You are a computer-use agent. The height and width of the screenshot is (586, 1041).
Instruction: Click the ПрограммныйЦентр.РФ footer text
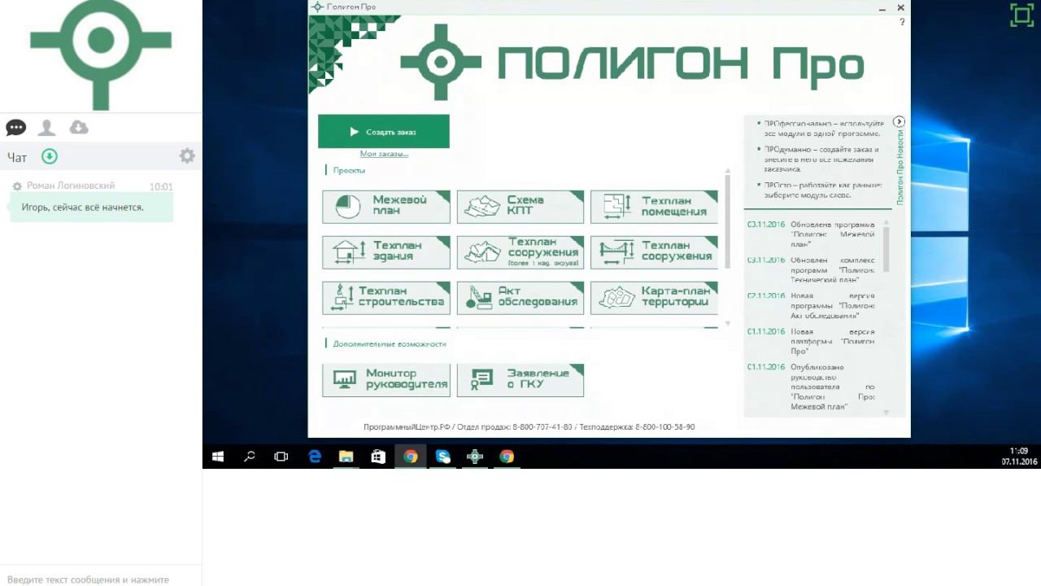click(407, 426)
